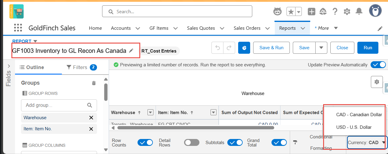Image resolution: width=388 pixels, height=154 pixels.
Task: Click the Save button
Action: [x=304, y=48]
